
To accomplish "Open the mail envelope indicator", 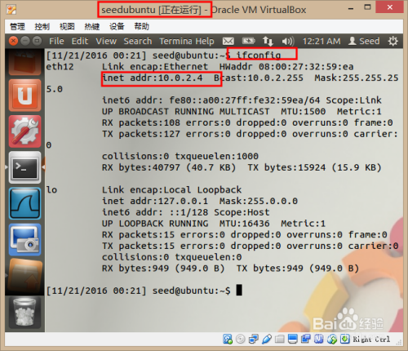I will [x=228, y=42].
